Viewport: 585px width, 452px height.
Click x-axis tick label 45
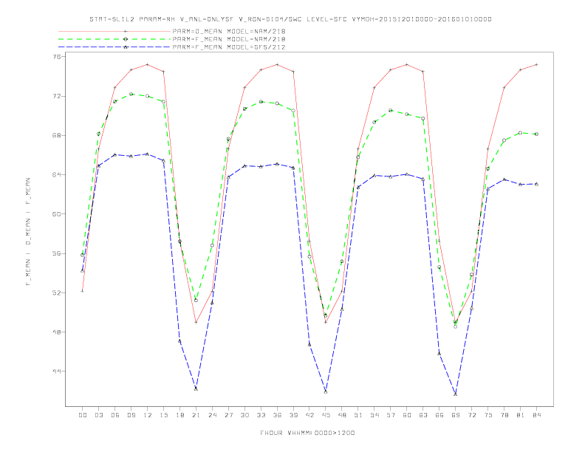coord(326,415)
